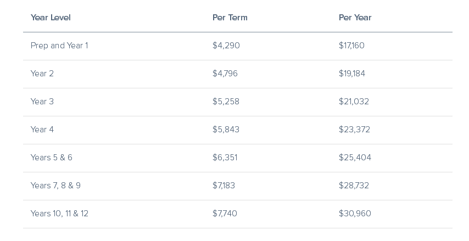Click the $23,372 per year value
This screenshot has width=469, height=241.
[x=354, y=130]
